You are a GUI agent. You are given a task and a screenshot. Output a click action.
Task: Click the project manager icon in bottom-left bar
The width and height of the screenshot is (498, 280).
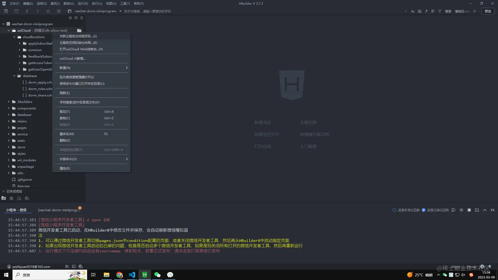pyautogui.click(x=4, y=198)
